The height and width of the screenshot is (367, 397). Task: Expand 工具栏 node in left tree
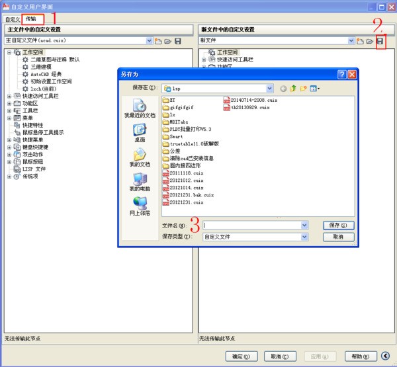click(x=9, y=111)
